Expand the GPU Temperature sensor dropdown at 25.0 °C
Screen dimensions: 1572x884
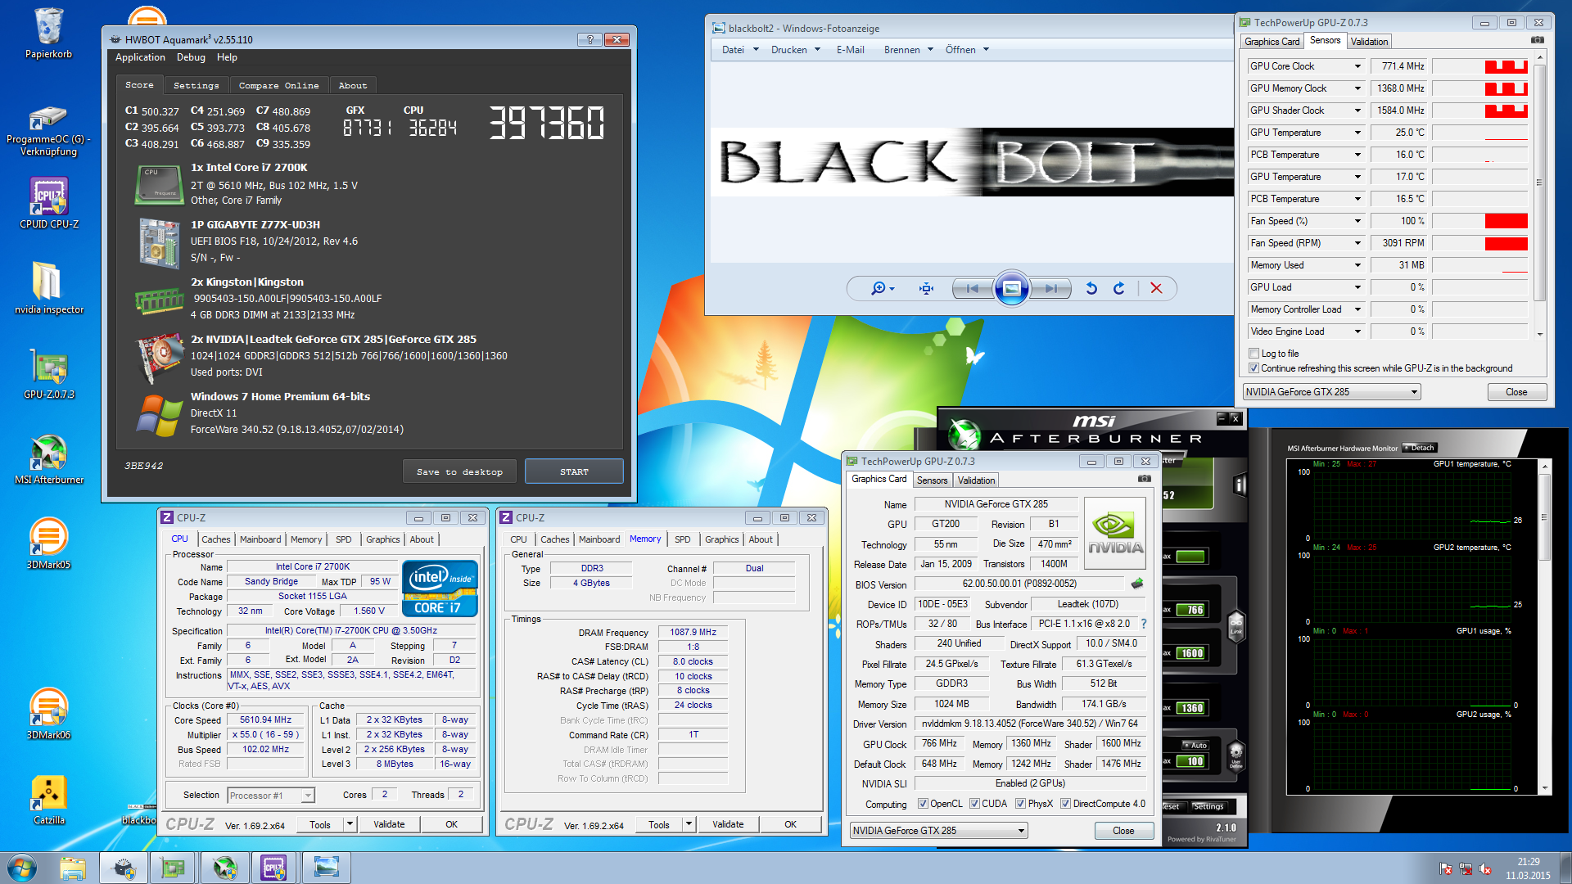coord(1357,133)
